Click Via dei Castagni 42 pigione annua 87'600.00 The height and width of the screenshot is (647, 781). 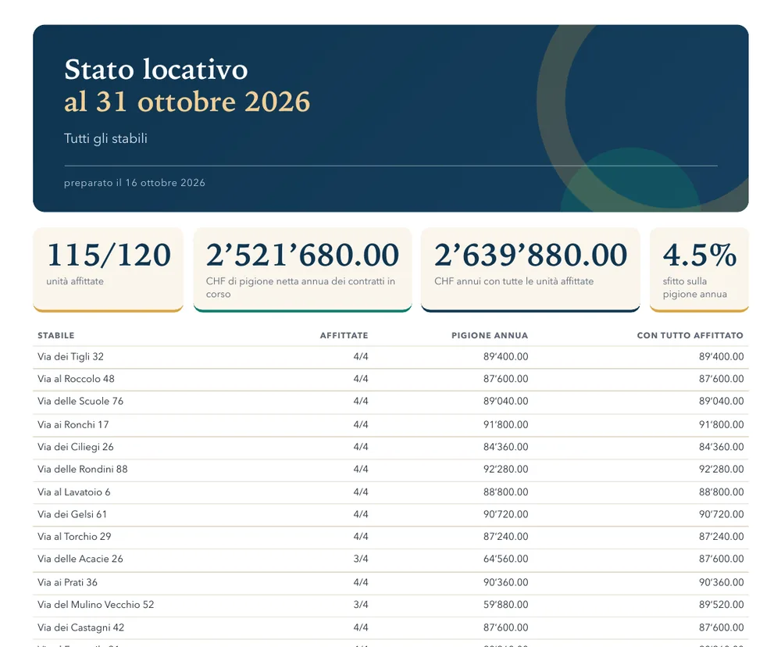pos(505,627)
